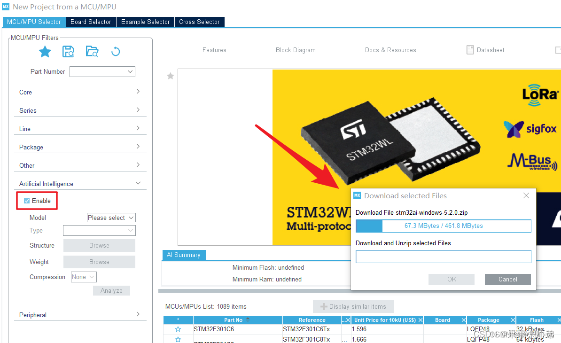Select the AI Summary tab

coord(184,255)
